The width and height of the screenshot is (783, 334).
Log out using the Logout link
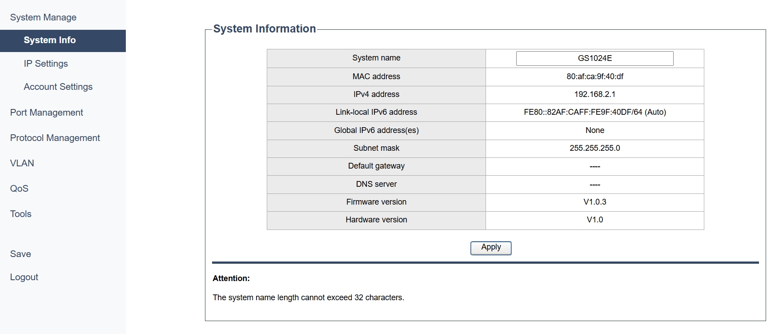point(24,277)
